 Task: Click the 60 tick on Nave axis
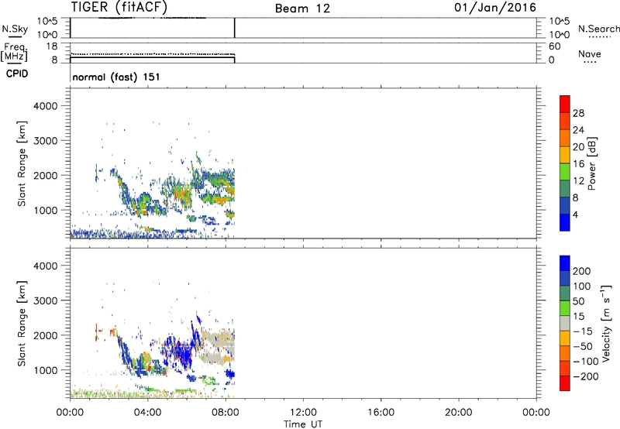(x=554, y=46)
